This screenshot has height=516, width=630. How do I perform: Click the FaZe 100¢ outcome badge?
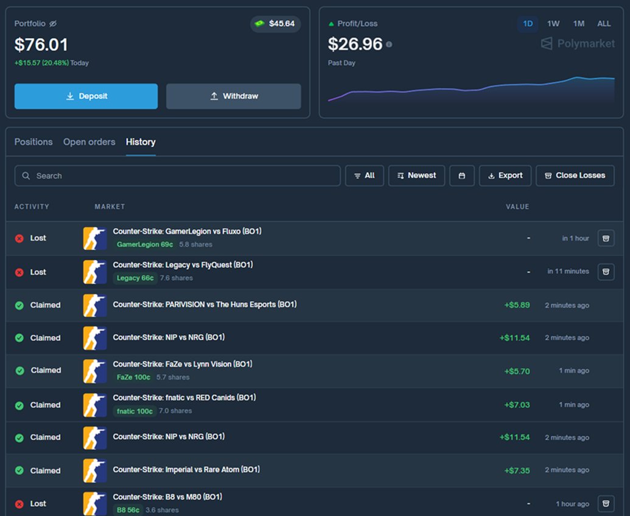(133, 377)
